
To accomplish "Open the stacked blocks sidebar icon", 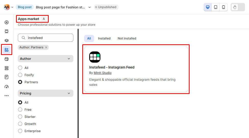I will 7,68.
